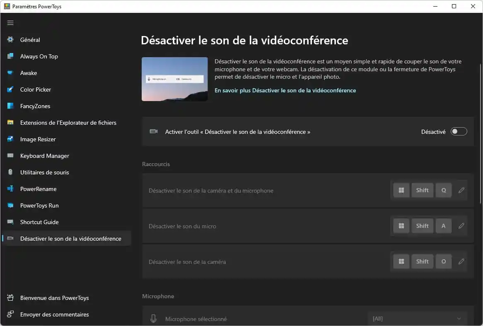This screenshot has width=483, height=326.
Task: Click the Général gear icon
Action: tap(10, 39)
